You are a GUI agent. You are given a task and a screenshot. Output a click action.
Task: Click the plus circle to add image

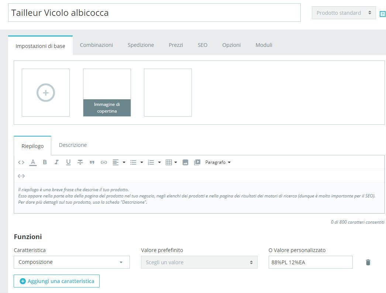[x=45, y=93]
